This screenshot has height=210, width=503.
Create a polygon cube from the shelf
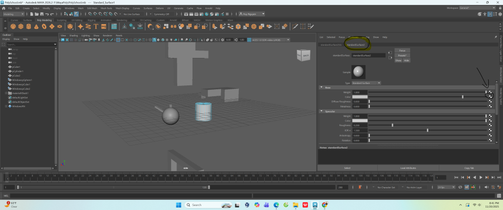pos(21,26)
